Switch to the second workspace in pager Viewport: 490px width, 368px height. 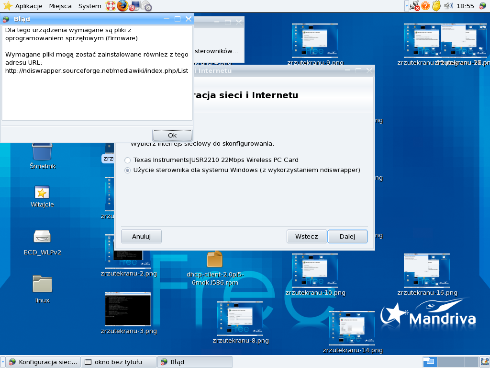click(444, 362)
